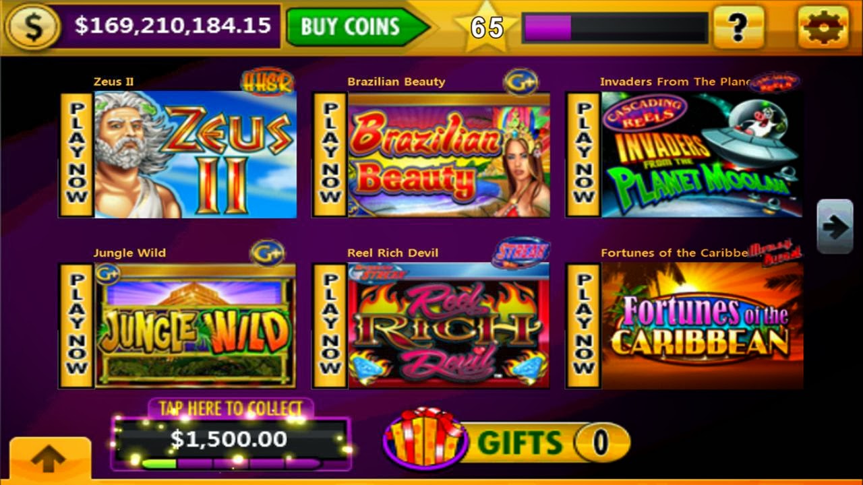Screen dimensions: 863x485
Task: Click the purple level progress bar
Action: pyautogui.click(x=615, y=28)
